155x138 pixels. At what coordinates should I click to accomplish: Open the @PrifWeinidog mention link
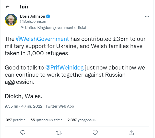tap(64, 68)
